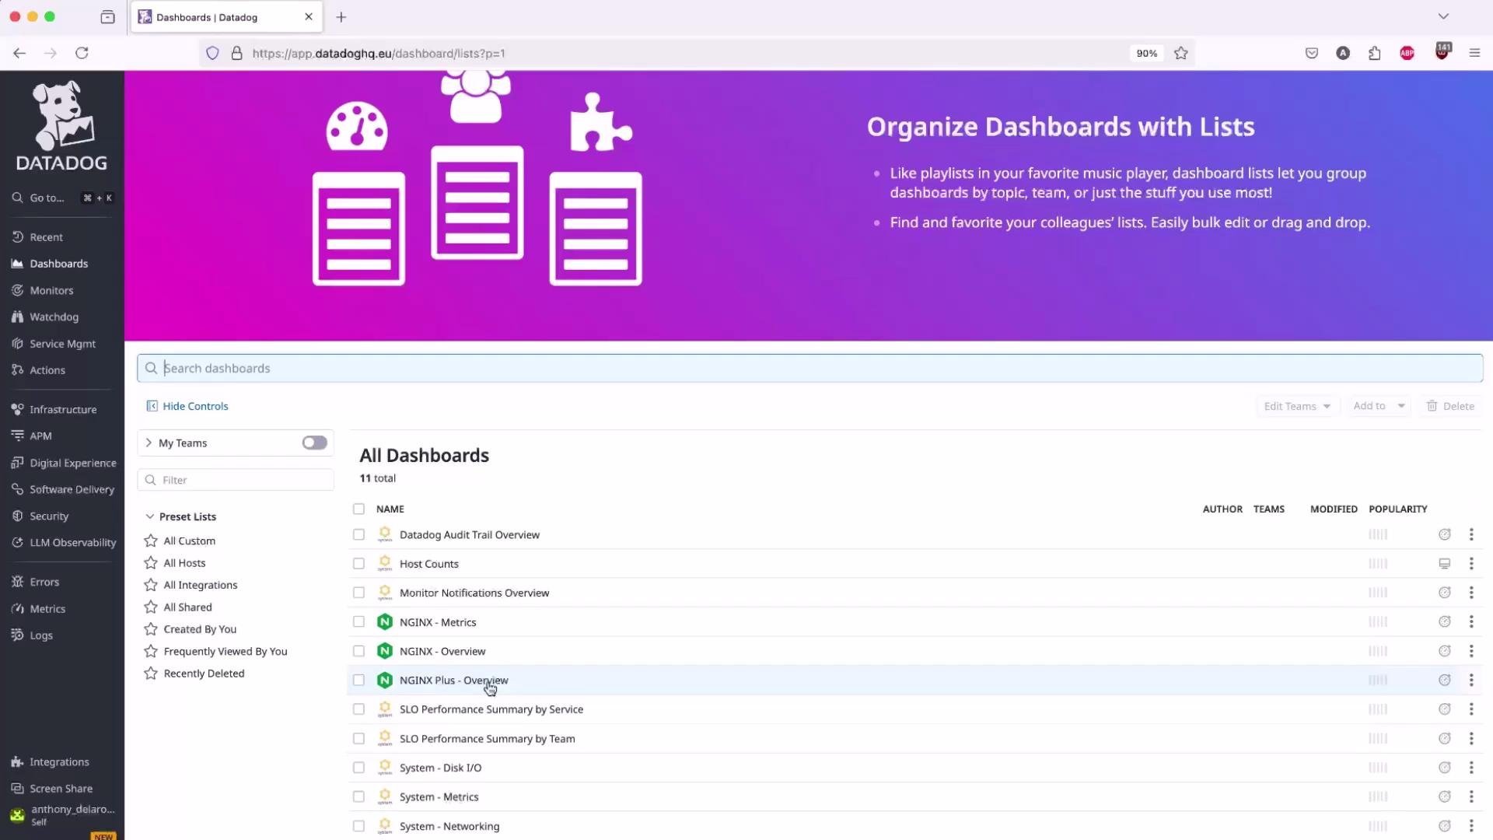Open kebab menu for NGINX - Metrics row
The image size is (1493, 840).
click(x=1471, y=621)
